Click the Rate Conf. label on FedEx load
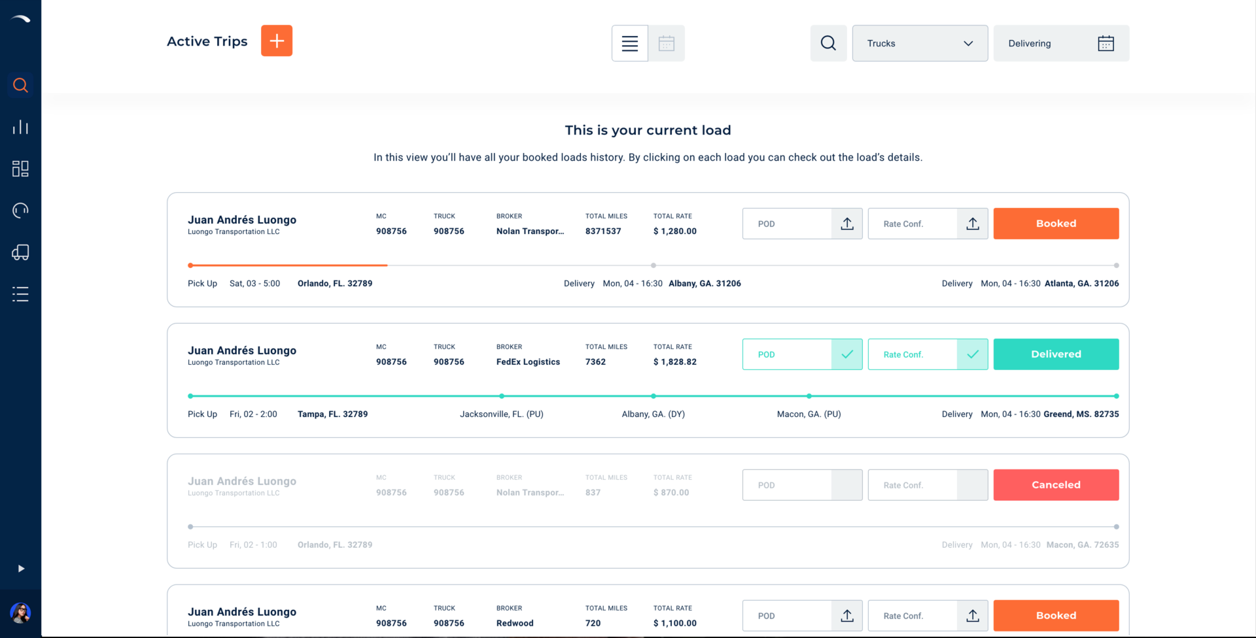This screenshot has height=638, width=1256. tap(903, 354)
